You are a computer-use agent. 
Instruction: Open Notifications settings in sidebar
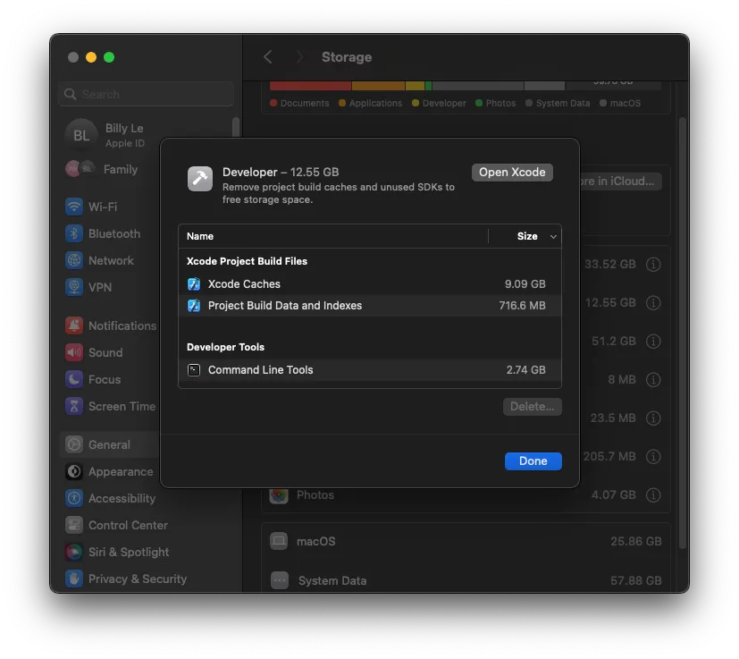[111, 325]
